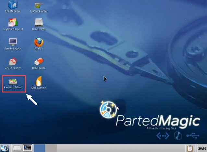
Task: Open the Screen Layout icon
Action: [13, 44]
